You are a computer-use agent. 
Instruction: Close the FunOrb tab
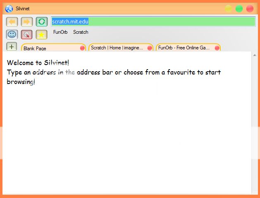pyautogui.click(x=217, y=48)
